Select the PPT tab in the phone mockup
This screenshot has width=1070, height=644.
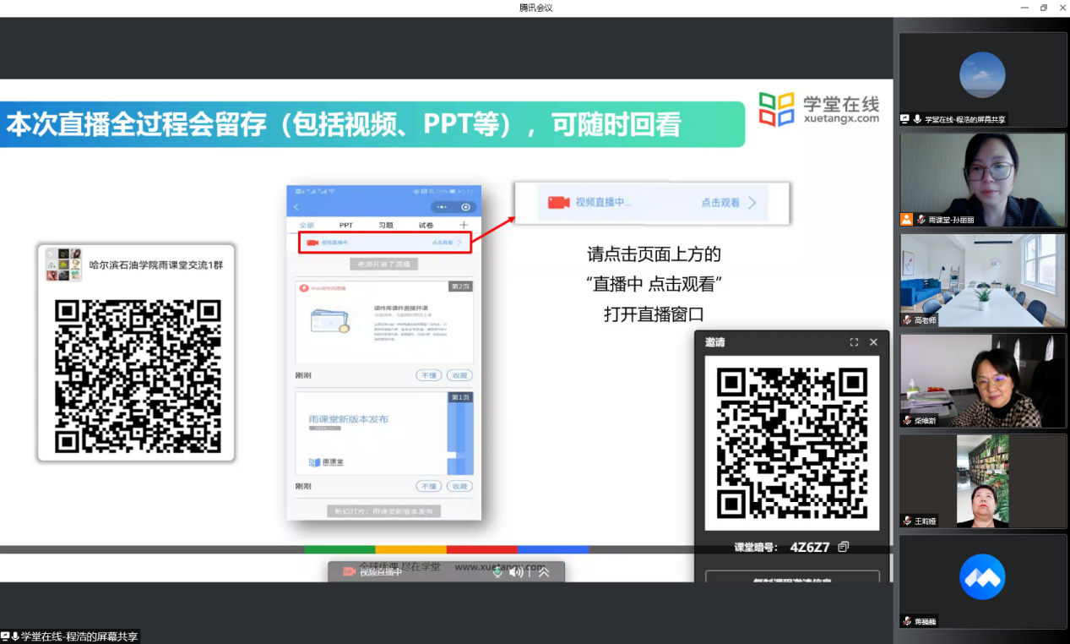tap(346, 226)
